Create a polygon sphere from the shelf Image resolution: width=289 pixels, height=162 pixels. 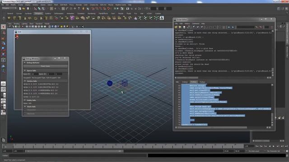[9, 18]
